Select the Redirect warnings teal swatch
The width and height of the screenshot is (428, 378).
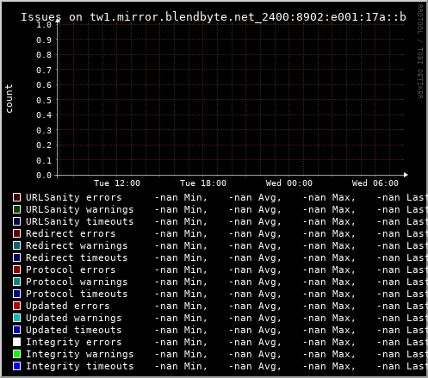17,245
